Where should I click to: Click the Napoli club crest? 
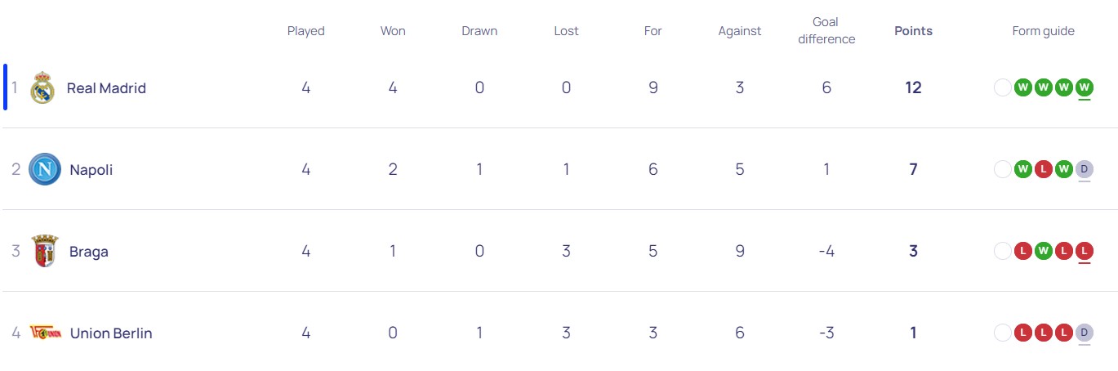[x=44, y=170]
